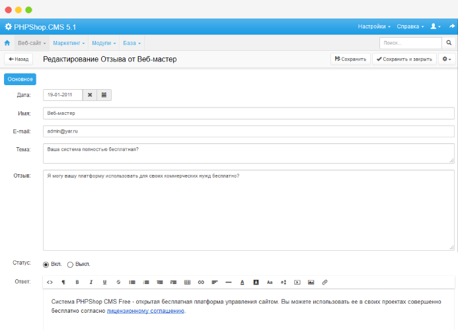Click into the Поиск search field
This screenshot has height=330, width=458.
pyautogui.click(x=410, y=43)
